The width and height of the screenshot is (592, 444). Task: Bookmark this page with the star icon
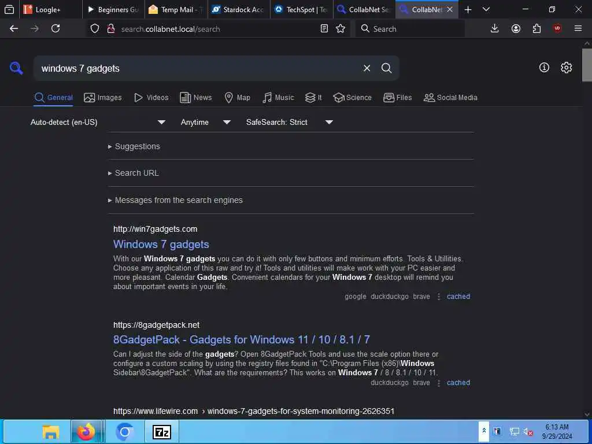tap(341, 29)
